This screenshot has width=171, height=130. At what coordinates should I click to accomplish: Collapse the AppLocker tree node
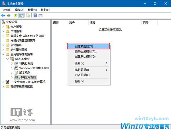click(x=7, y=59)
